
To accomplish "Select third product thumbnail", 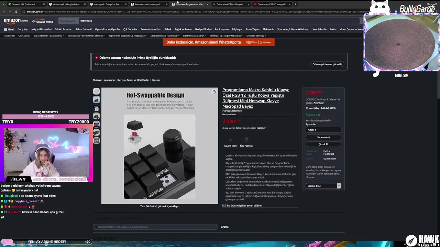I will (96, 108).
